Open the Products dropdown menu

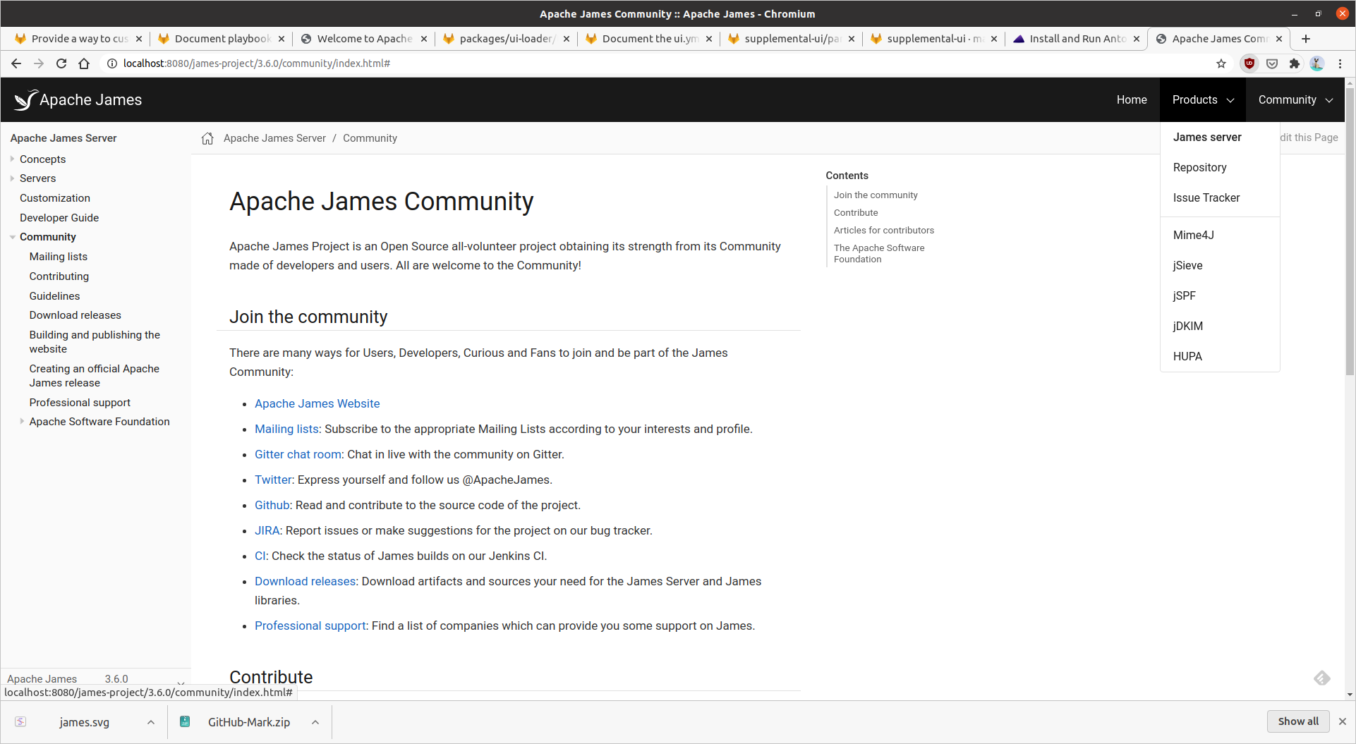pos(1203,100)
